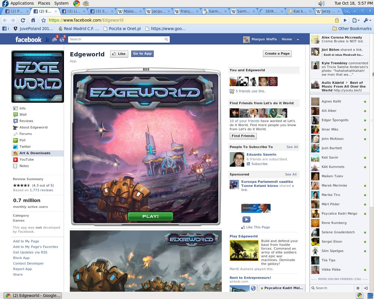Open Facebook notifications globe icon

62,40
